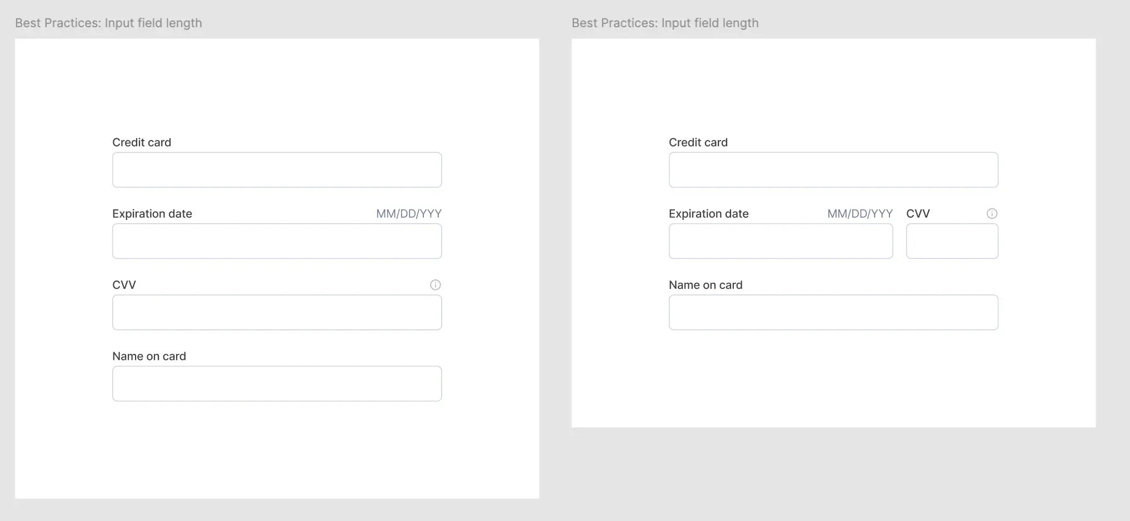This screenshot has height=521, width=1130.
Task: Focus the Credit card field in right form
Action: pos(833,170)
